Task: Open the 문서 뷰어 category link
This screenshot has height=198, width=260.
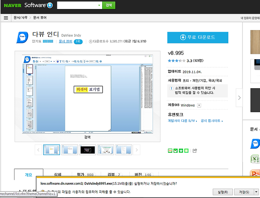Action: (x=65, y=41)
